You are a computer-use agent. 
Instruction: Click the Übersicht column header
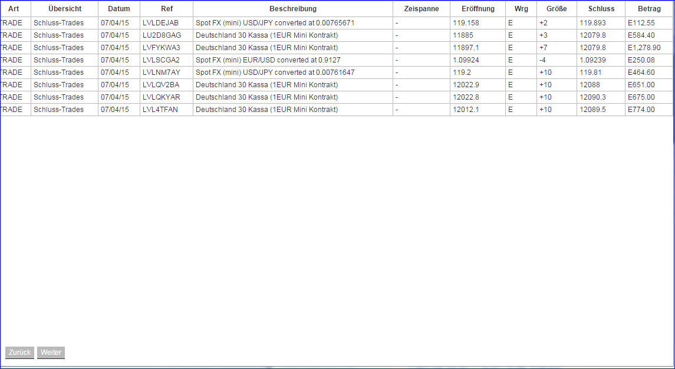pyautogui.click(x=64, y=8)
